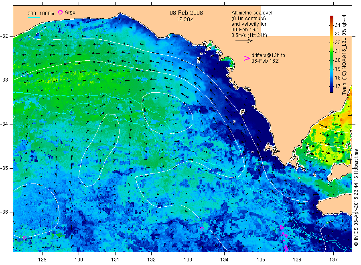Click the "08-Feb 18Z" drifters legend text
361x265 pixels.
tap(265, 61)
